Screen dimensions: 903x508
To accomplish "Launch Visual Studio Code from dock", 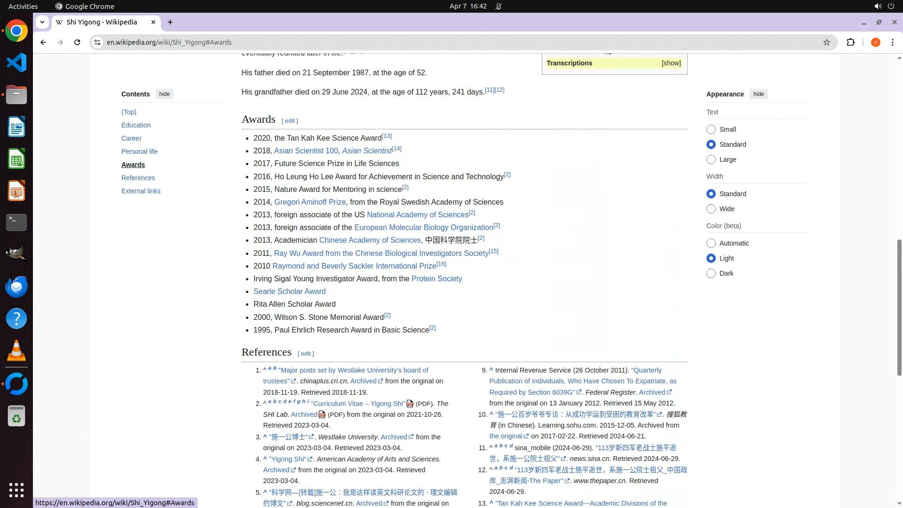I will pyautogui.click(x=16, y=63).
